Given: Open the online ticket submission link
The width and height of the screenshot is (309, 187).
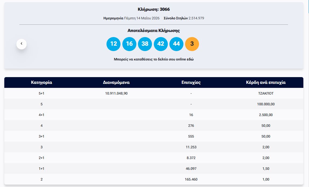Looking at the screenshot, I should coord(154,59).
